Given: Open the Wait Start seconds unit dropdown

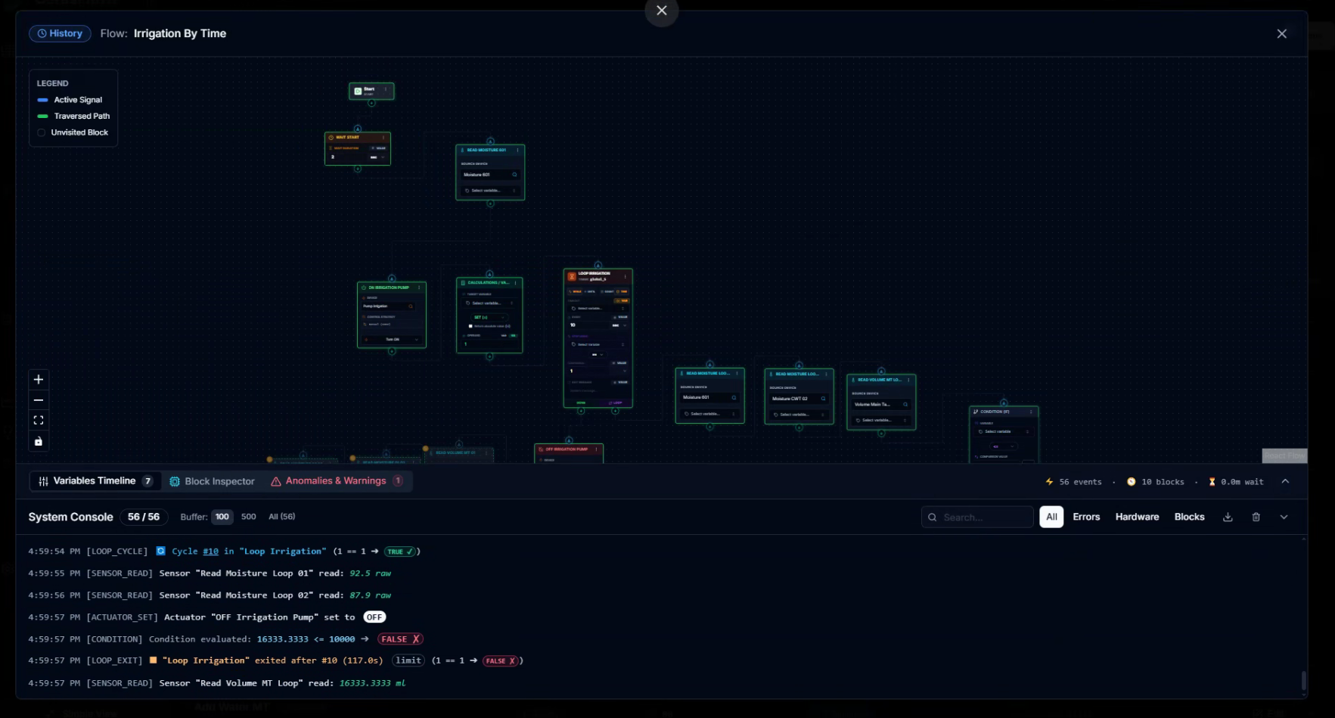Looking at the screenshot, I should point(376,157).
